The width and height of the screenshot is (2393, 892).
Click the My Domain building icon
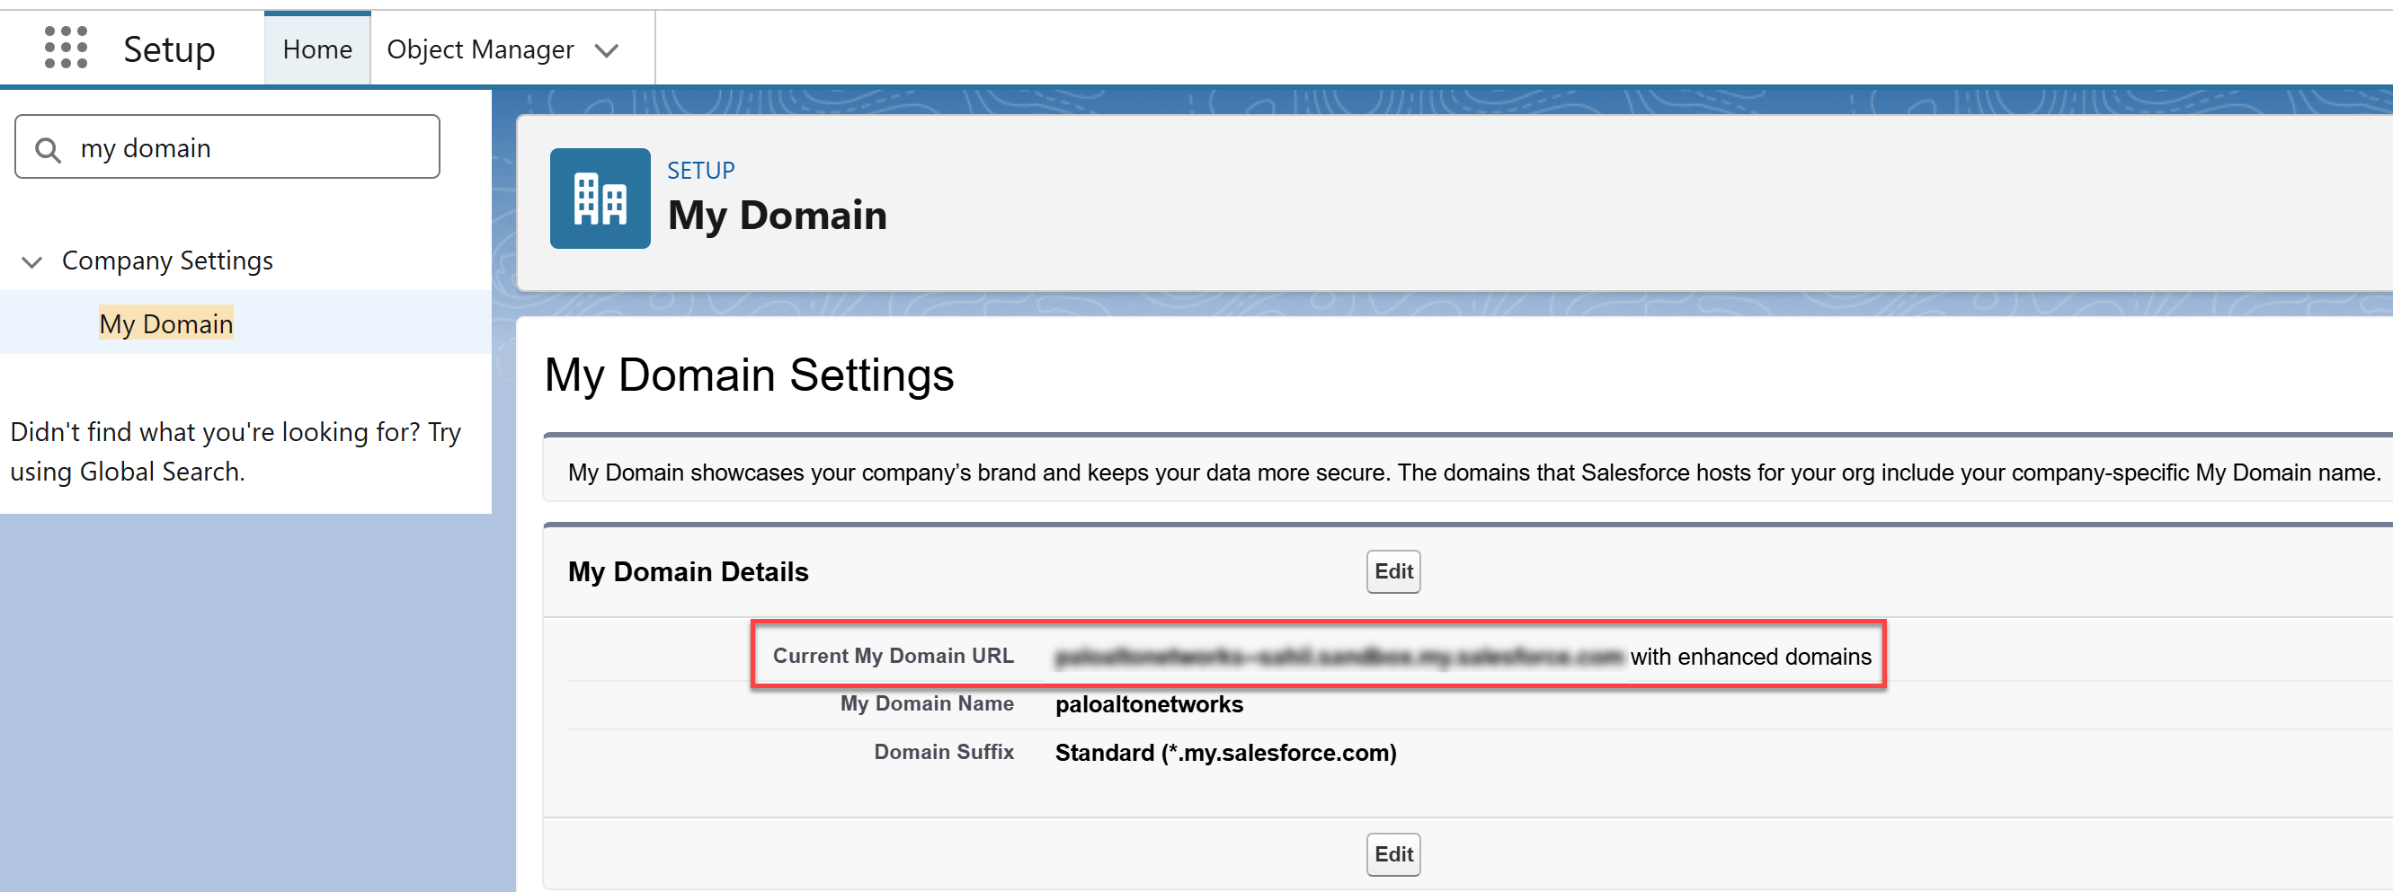(x=600, y=199)
